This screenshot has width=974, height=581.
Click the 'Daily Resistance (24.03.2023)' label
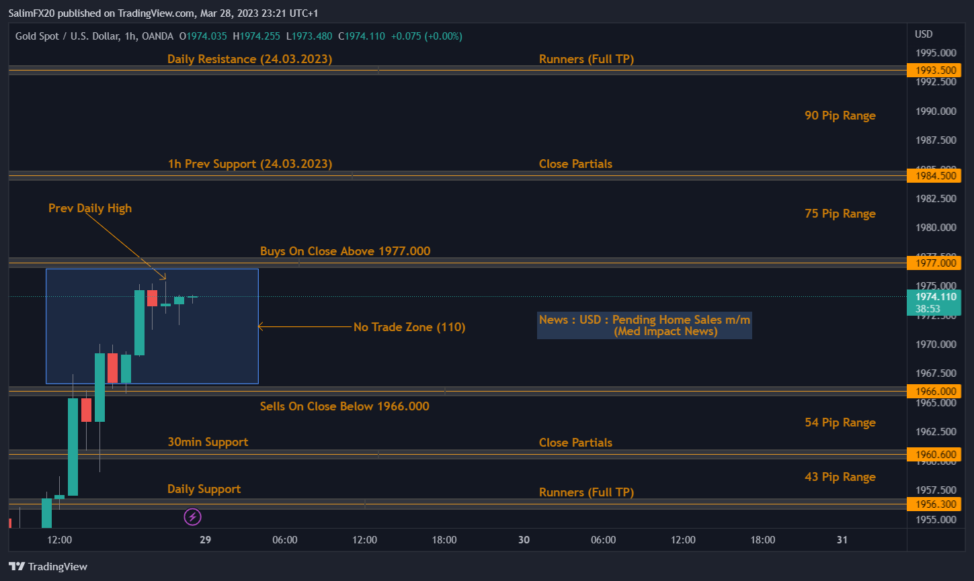249,59
